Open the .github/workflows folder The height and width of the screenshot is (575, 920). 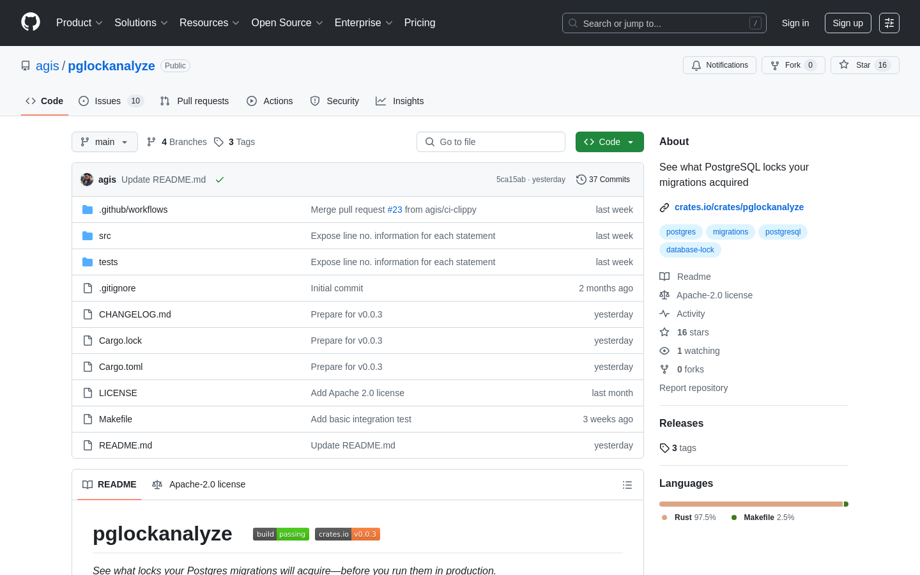click(134, 210)
